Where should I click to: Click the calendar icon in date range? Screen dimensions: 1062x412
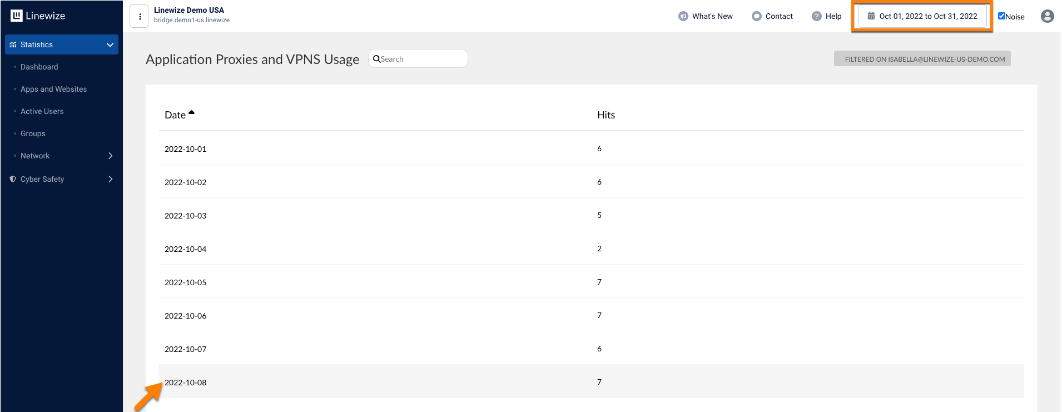click(871, 16)
